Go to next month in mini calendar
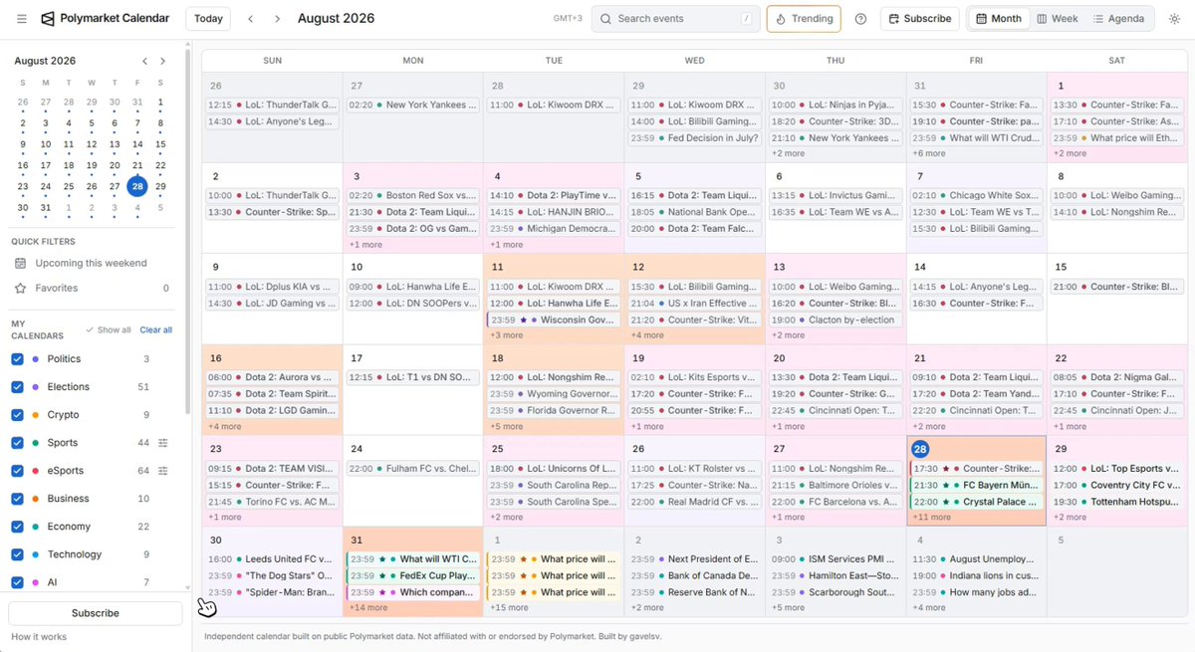Image resolution: width=1195 pixels, height=652 pixels. click(163, 62)
